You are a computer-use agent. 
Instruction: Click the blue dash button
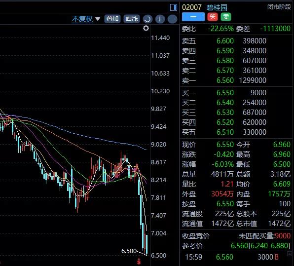click(x=193, y=17)
